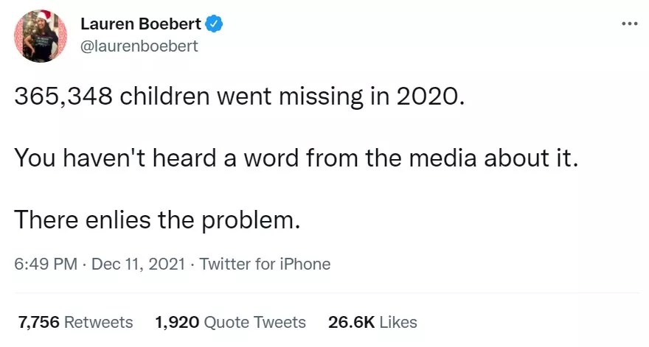Click the '365,348 children went missing' line
This screenshot has height=347, width=649.
[x=240, y=98]
